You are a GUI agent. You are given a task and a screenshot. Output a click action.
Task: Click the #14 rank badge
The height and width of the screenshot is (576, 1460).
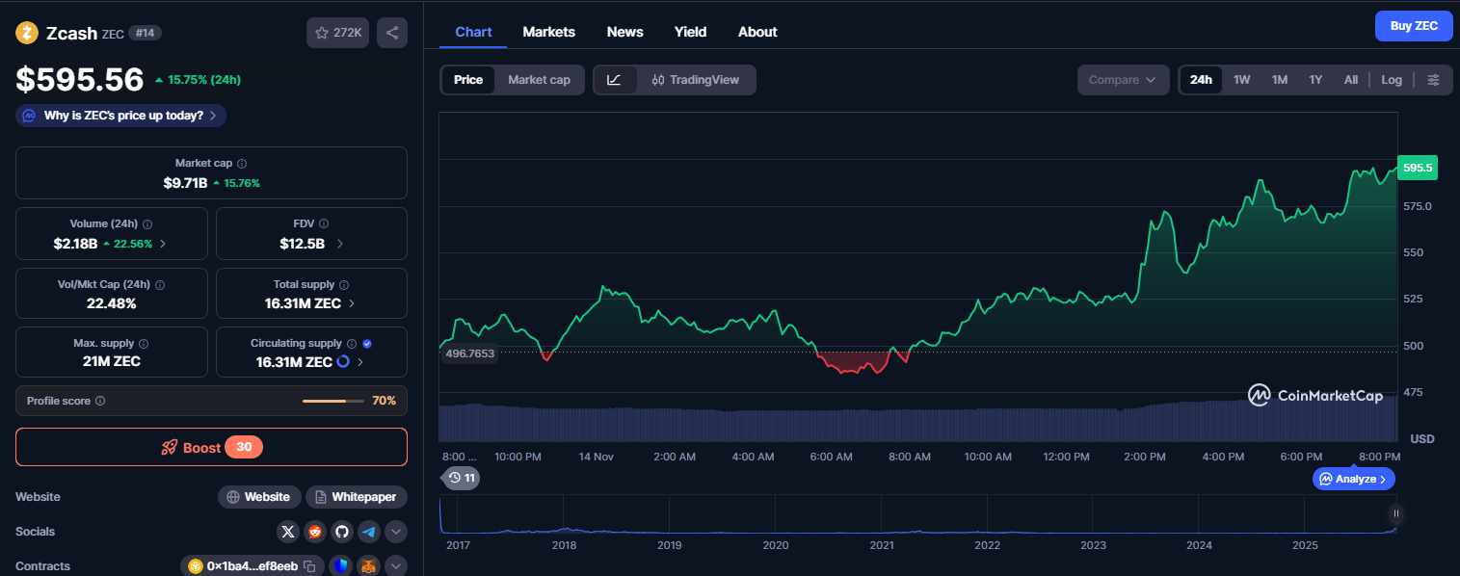[146, 33]
